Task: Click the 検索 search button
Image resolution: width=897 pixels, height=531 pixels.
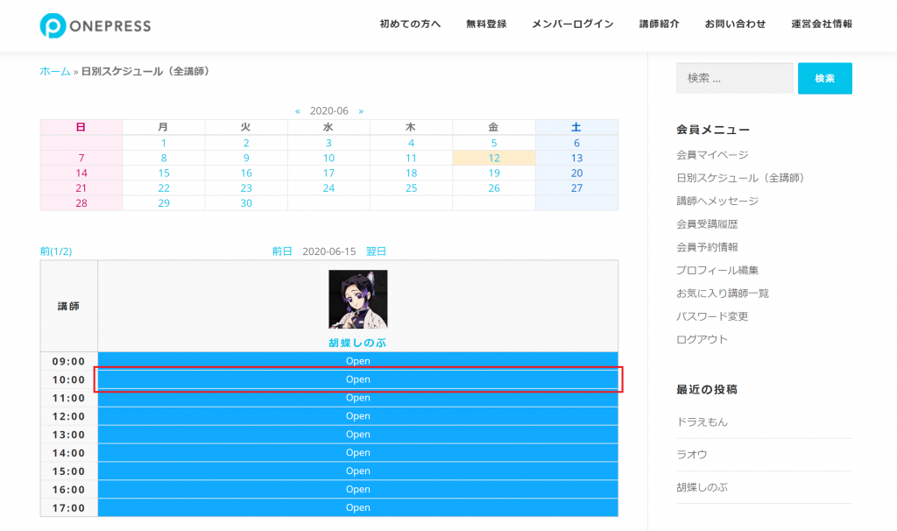Action: coord(825,78)
